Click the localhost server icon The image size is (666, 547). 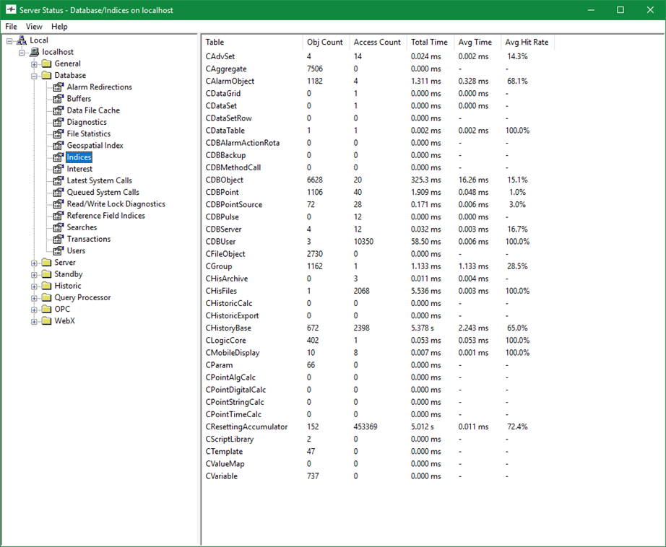(x=34, y=52)
